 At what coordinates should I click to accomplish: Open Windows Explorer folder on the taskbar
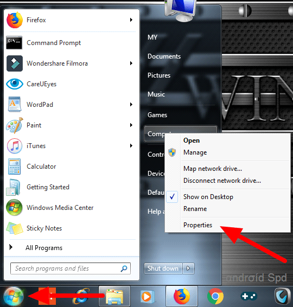(x=114, y=297)
